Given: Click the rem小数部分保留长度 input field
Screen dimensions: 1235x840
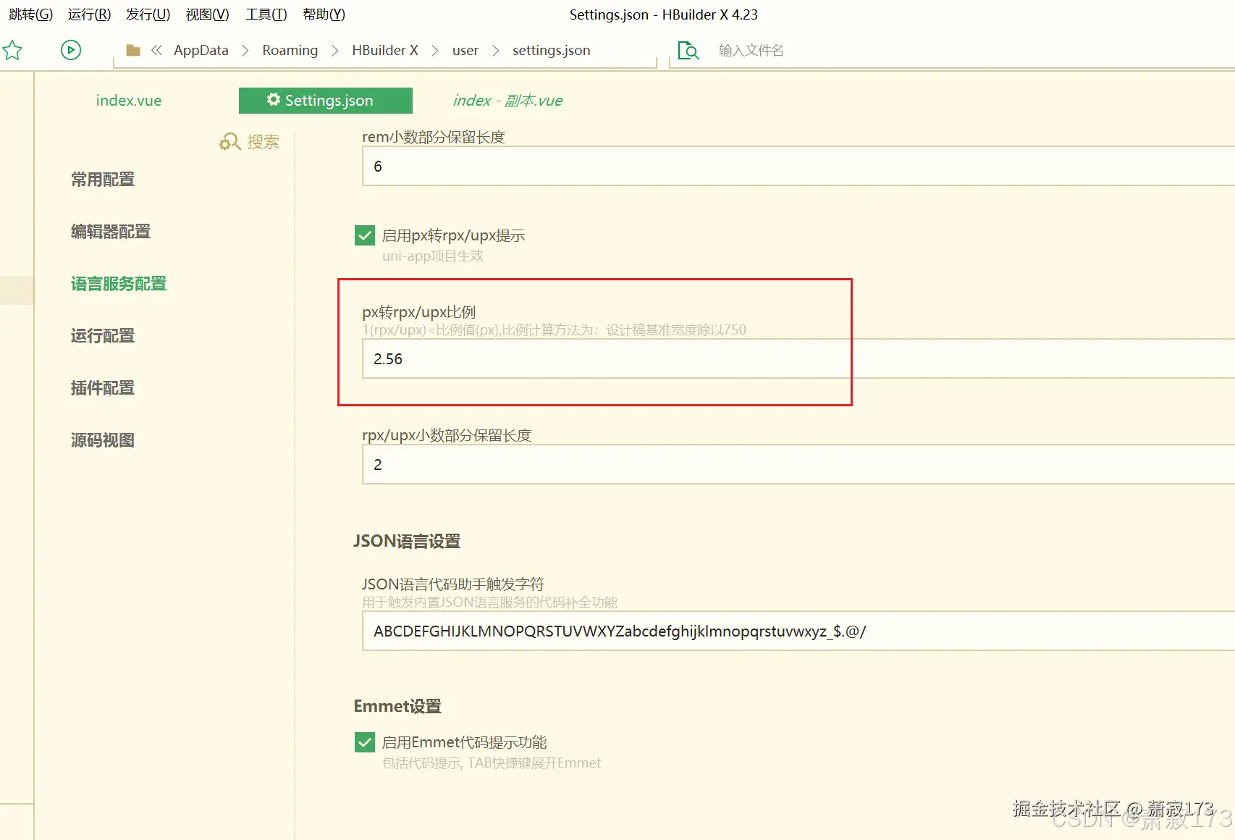Looking at the screenshot, I should point(798,166).
